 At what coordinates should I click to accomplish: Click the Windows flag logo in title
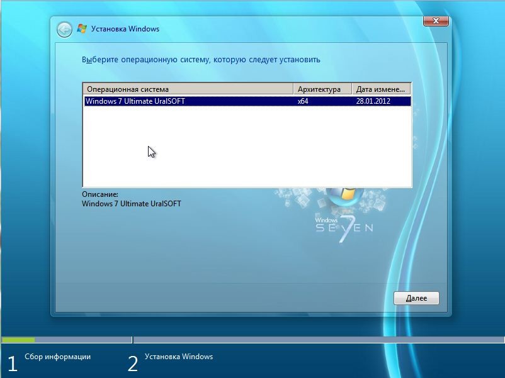coord(82,29)
